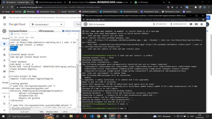This screenshot has height=119, width=212.
Task: Open Gmail bookmark
Action: pos(6,12)
